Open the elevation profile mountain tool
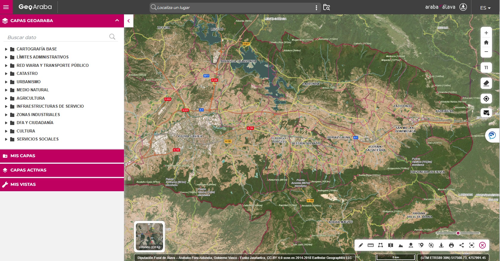The height and width of the screenshot is (261, 500). (401, 245)
